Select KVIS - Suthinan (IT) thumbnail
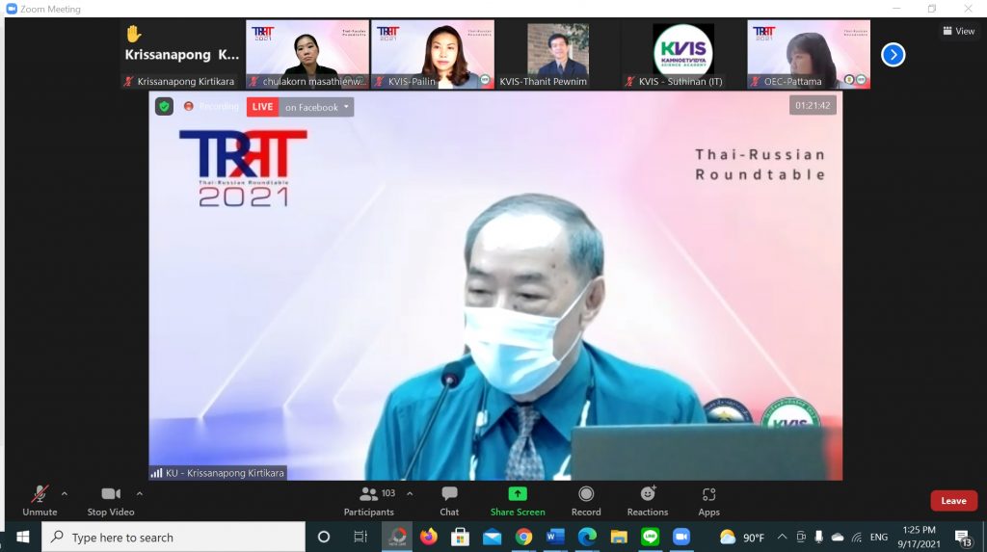Screen dimensions: 987x552 click(x=683, y=55)
